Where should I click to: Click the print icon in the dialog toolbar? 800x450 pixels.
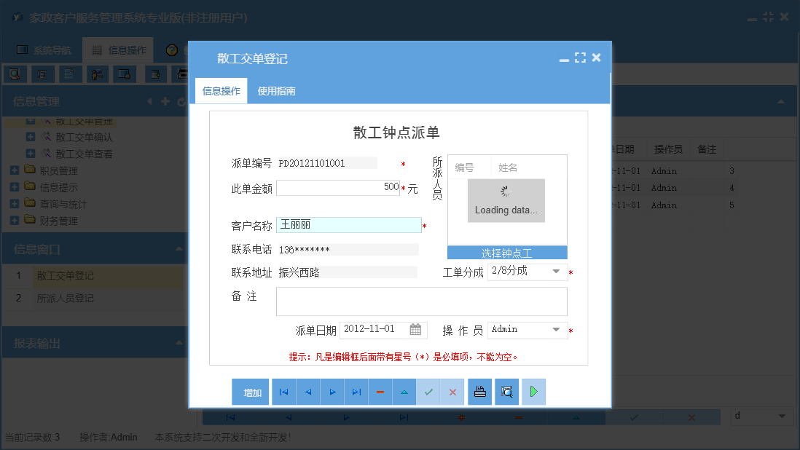tap(480, 392)
